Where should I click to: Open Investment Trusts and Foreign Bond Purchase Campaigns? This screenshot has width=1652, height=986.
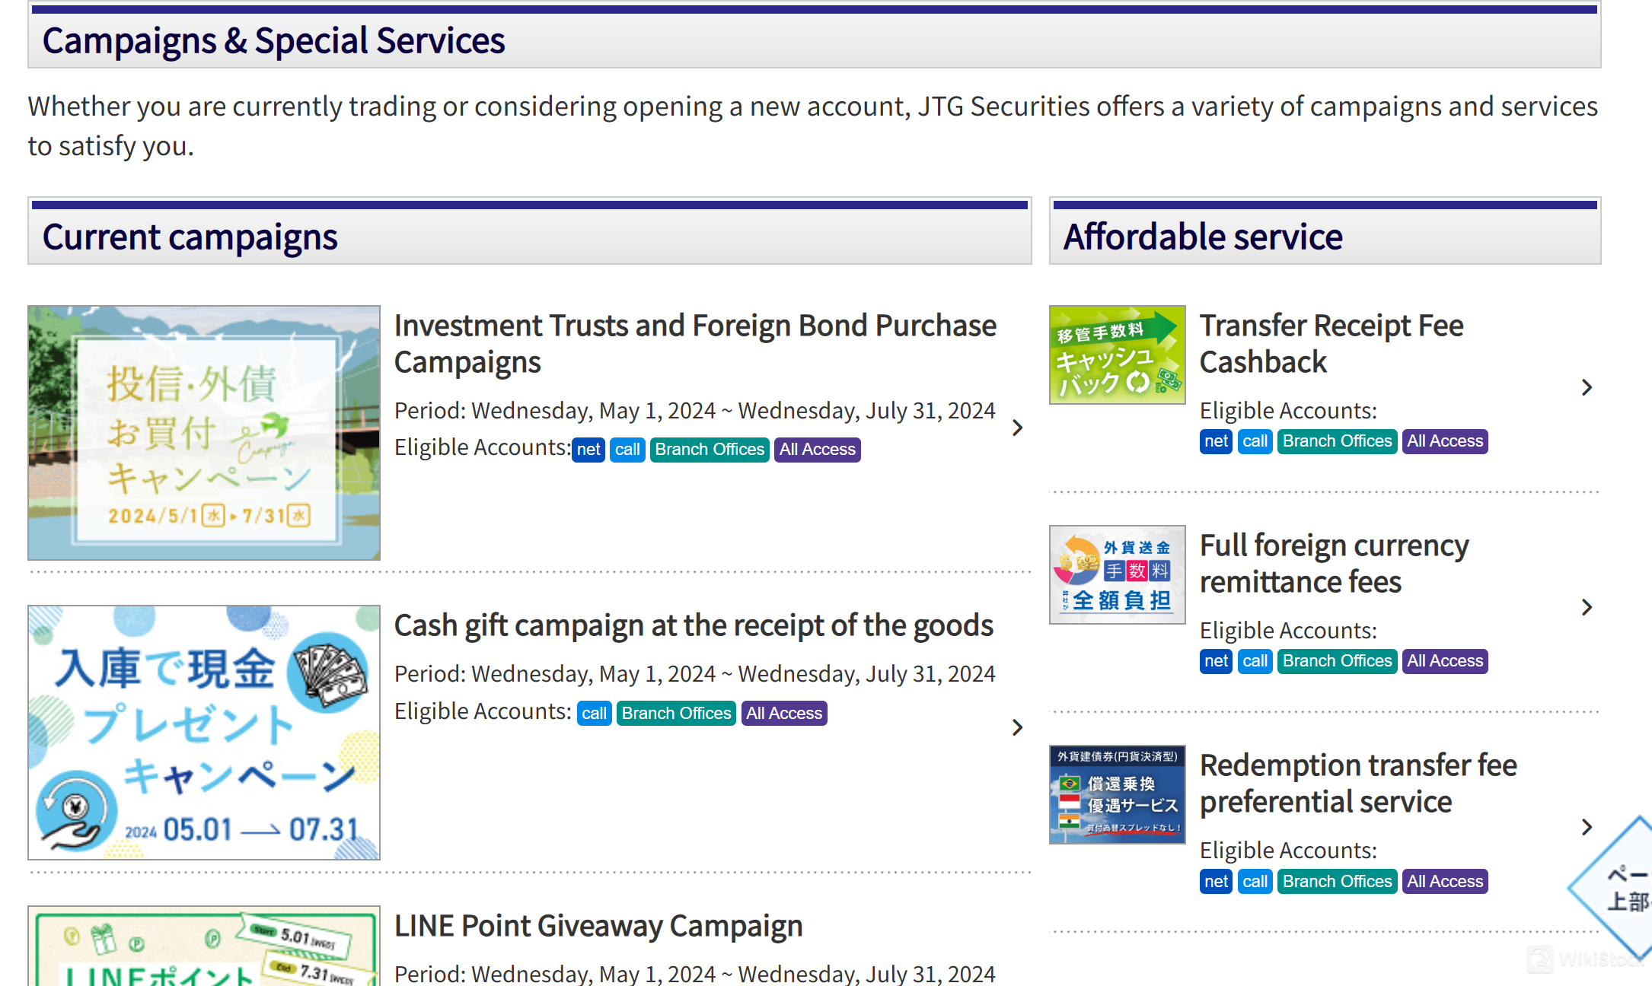pos(694,344)
